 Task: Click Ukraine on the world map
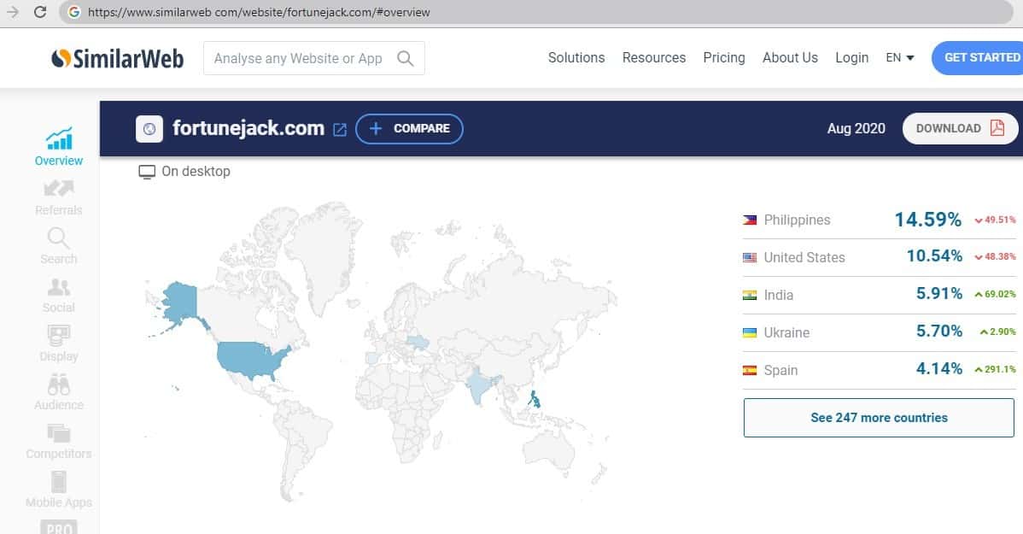(418, 342)
